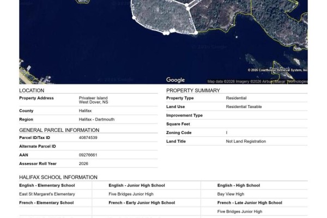Click the Improvement Type label
Image resolution: width=327 pixels, height=218 pixels.
pos(184,116)
